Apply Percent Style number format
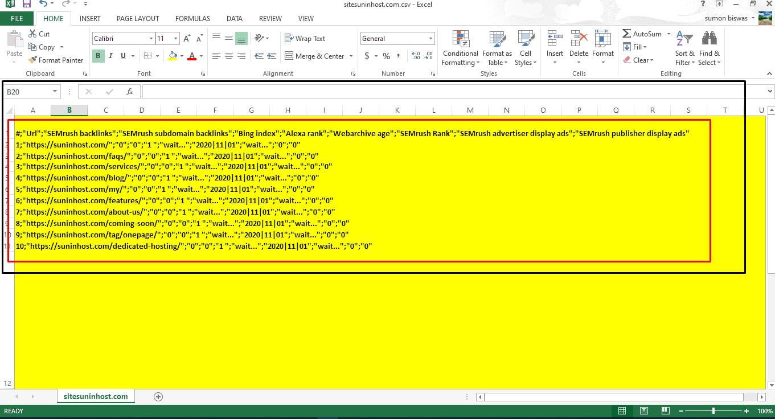The width and height of the screenshot is (775, 419). coord(386,56)
